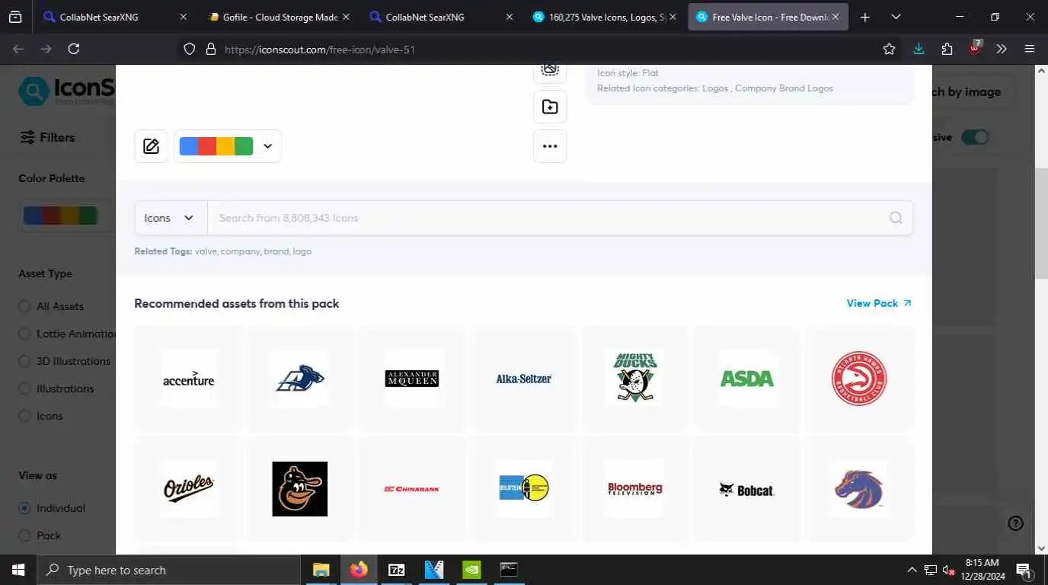Click the valve related tag
Screen dimensions: 1048x585
click(x=206, y=251)
